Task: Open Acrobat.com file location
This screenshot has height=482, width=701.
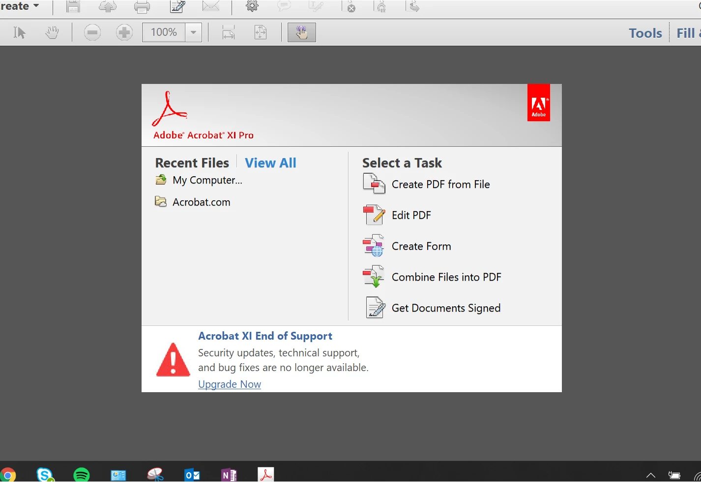Action: [x=201, y=202]
